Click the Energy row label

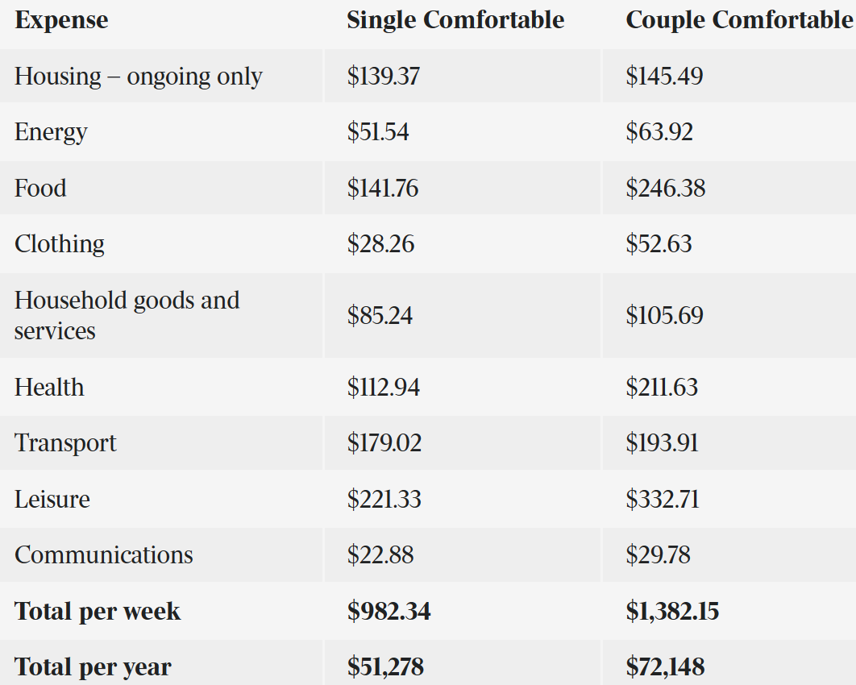[51, 132]
